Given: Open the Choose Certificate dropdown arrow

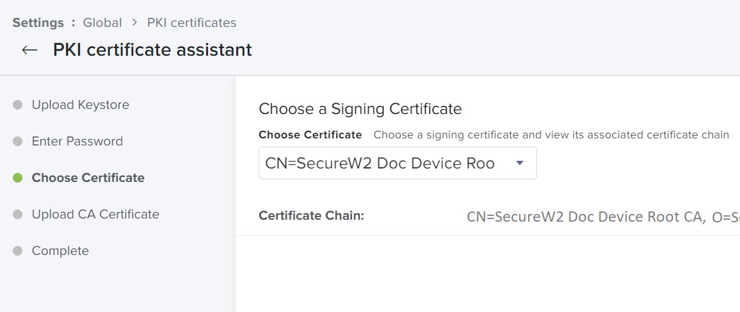Looking at the screenshot, I should pyautogui.click(x=520, y=163).
